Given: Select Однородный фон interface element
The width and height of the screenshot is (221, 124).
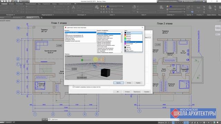Looking at the screenshot, I should (109, 32).
